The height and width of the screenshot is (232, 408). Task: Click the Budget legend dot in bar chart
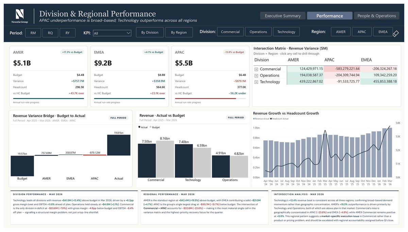[x=150, y=127]
